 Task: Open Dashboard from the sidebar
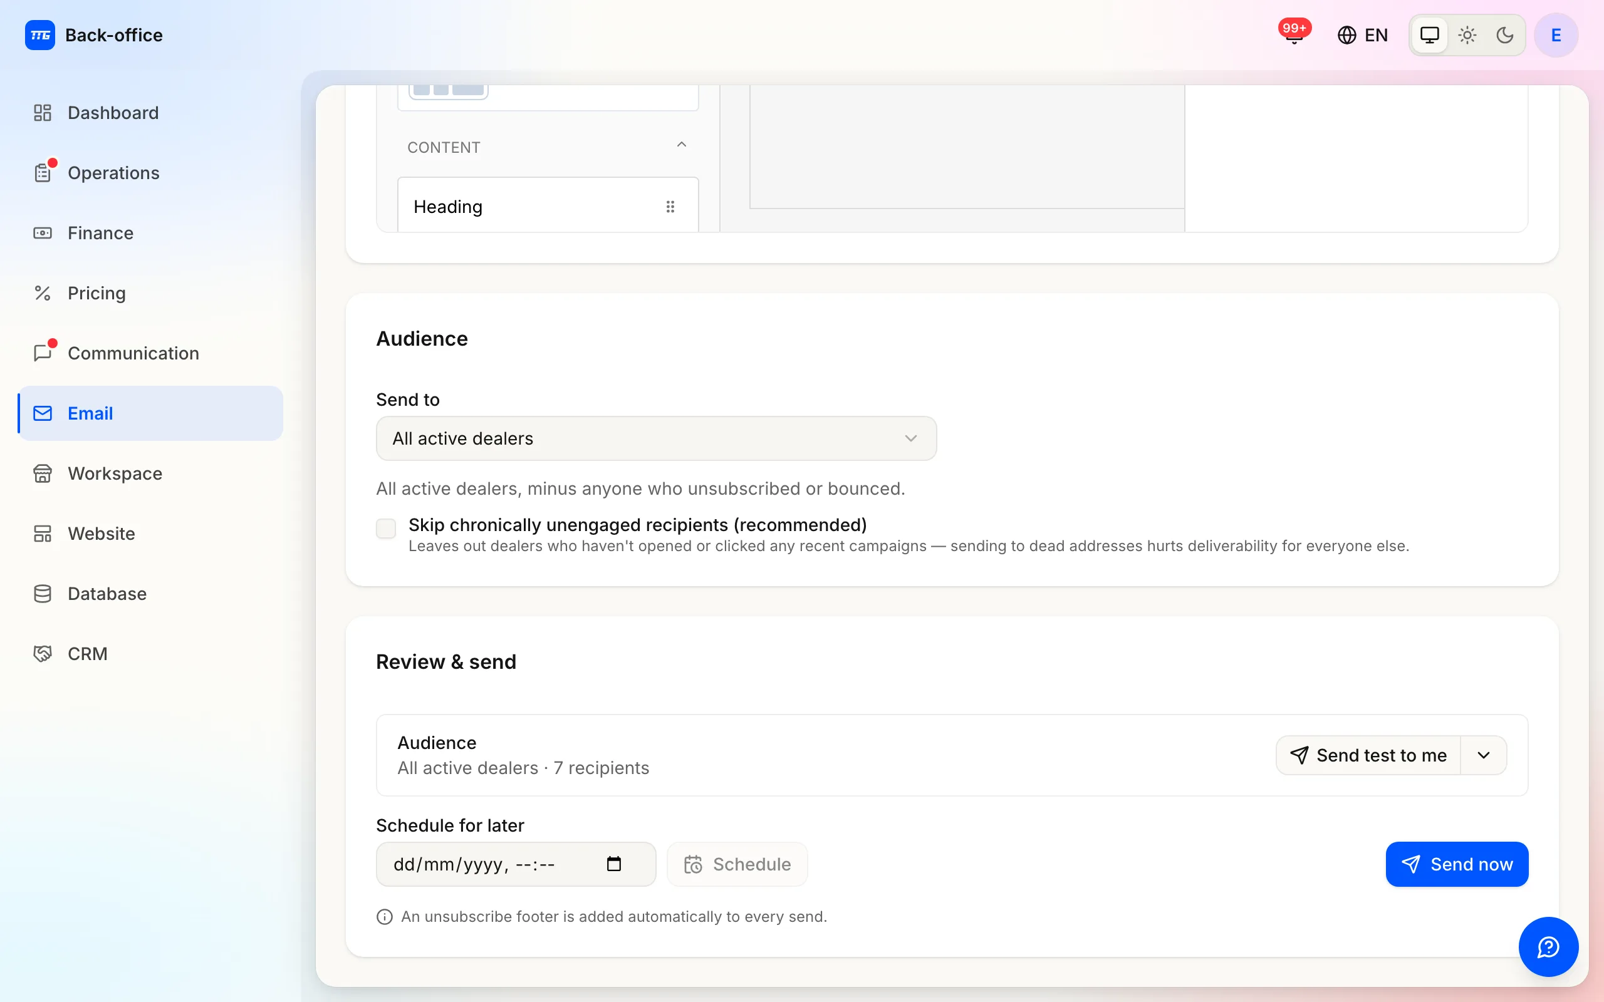click(150, 113)
